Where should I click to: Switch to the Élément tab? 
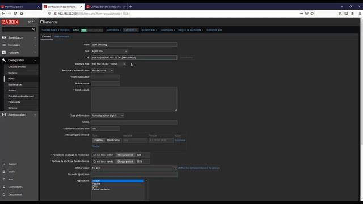tap(47, 36)
